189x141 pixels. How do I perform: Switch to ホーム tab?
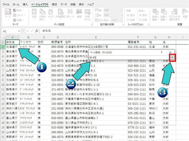(16, 5)
